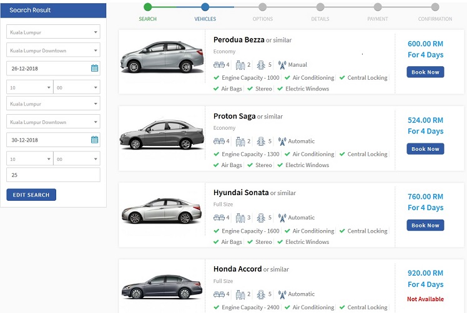Click Stereo checkmark on Perodua Bezza card
This screenshot has width=467, height=313.
(250, 89)
